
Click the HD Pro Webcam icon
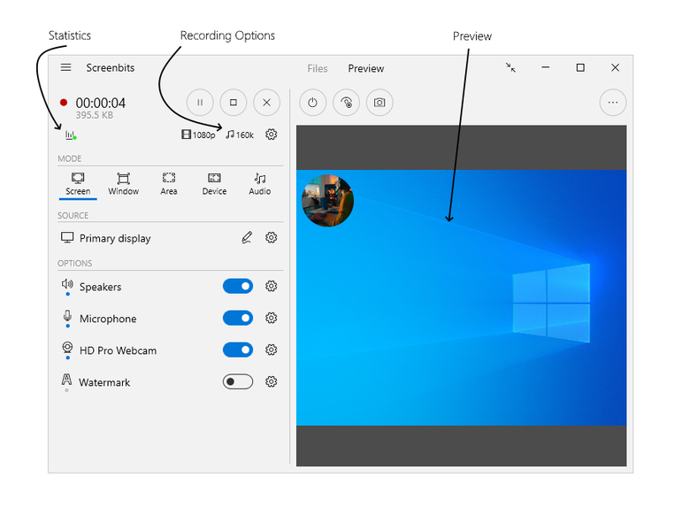[x=67, y=347]
